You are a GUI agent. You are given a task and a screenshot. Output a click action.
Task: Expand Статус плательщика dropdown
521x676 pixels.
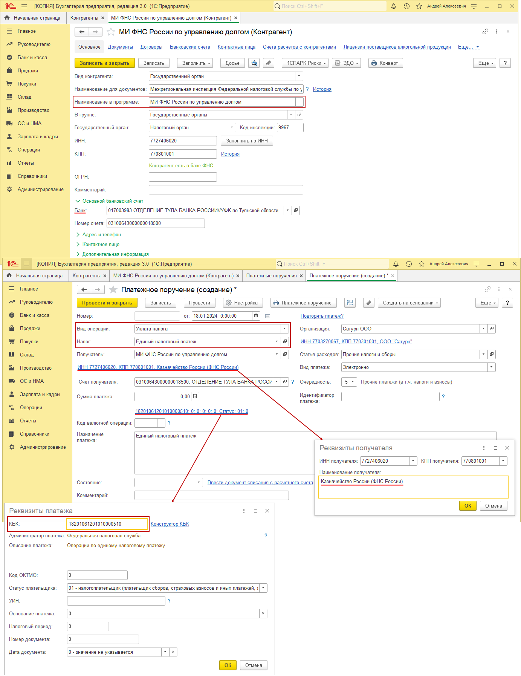pos(264,588)
